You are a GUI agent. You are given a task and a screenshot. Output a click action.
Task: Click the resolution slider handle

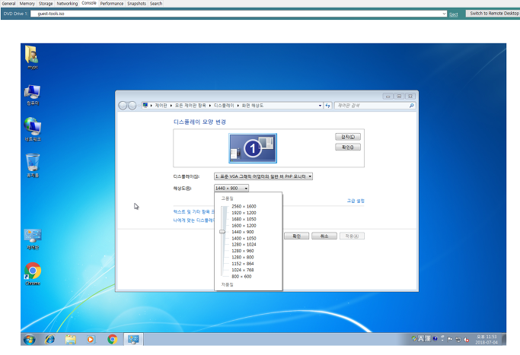[x=222, y=232]
